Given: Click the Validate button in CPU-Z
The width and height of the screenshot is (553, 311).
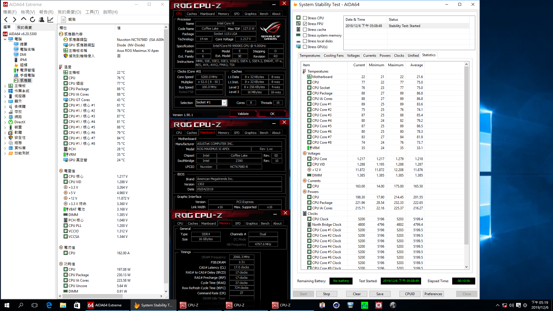Looking at the screenshot, I should point(243,113).
